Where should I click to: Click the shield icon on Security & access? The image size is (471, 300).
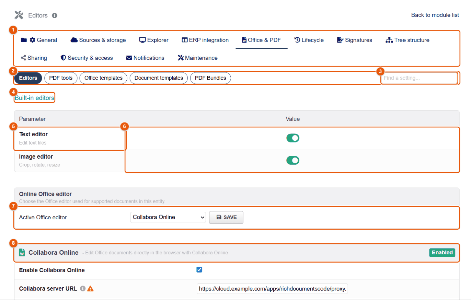[63, 58]
